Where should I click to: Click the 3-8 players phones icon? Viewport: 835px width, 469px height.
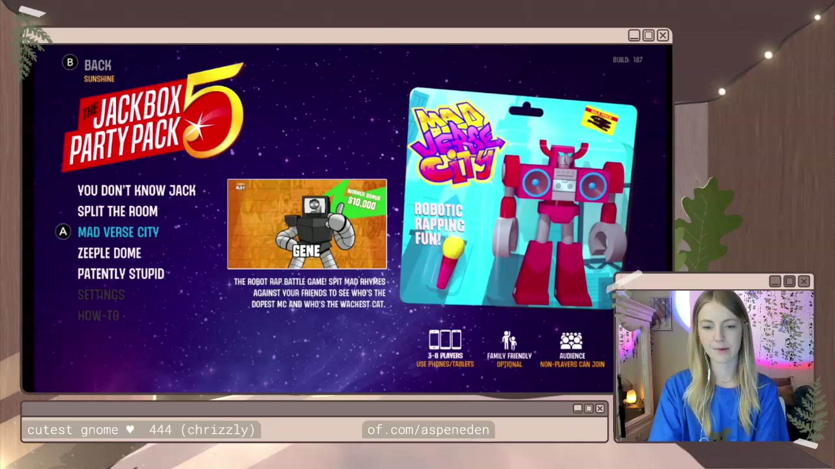[x=445, y=340]
